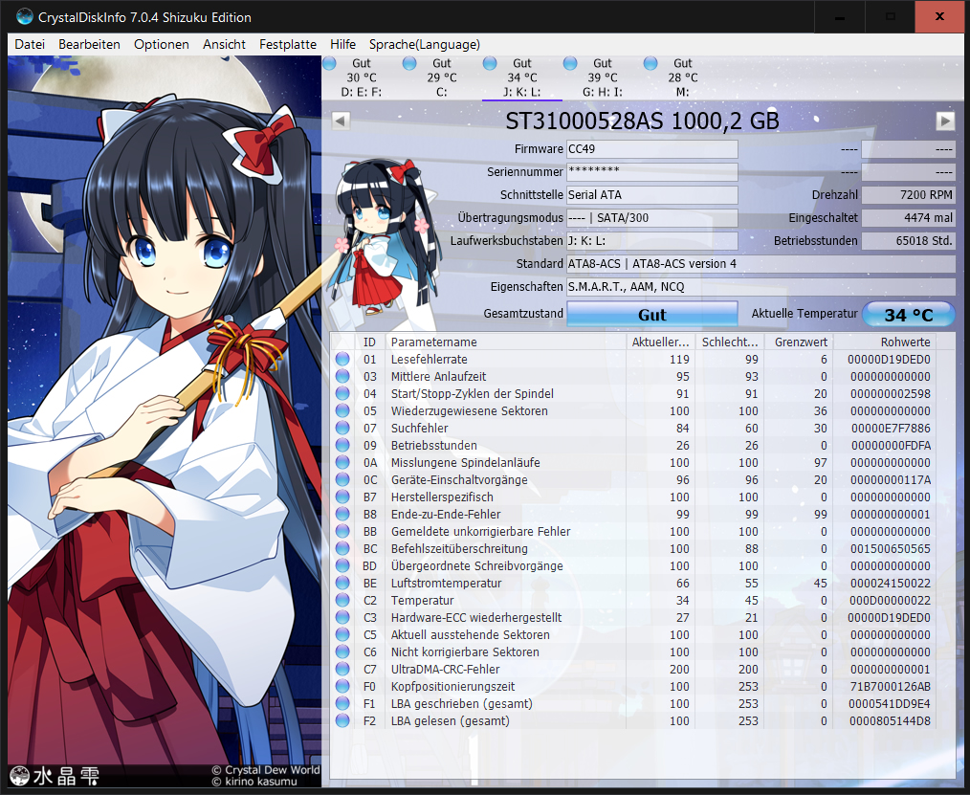Click status orb of LBA gelesen (gesamt)

(342, 720)
